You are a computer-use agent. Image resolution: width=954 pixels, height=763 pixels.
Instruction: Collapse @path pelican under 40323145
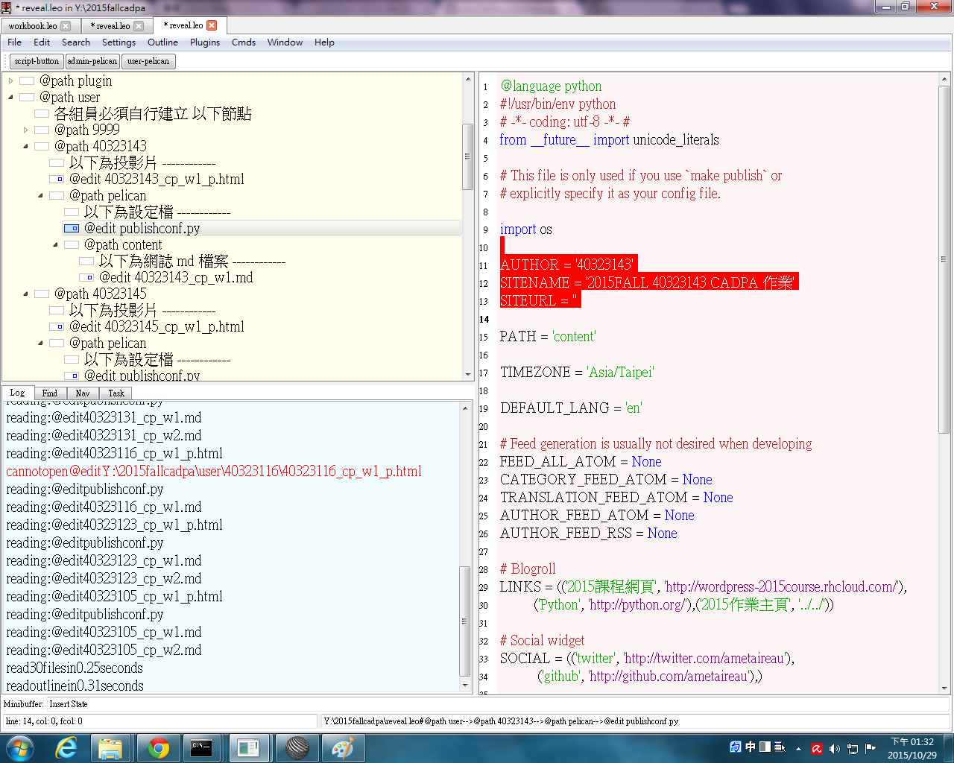41,343
